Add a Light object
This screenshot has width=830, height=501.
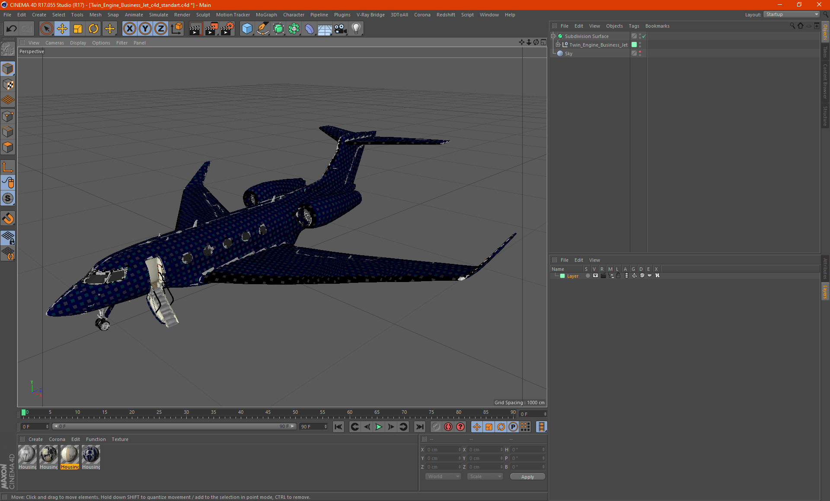point(356,29)
